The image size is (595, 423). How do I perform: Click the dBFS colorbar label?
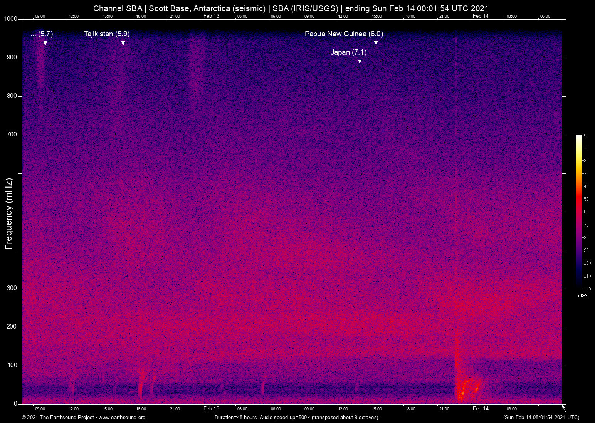583,296
